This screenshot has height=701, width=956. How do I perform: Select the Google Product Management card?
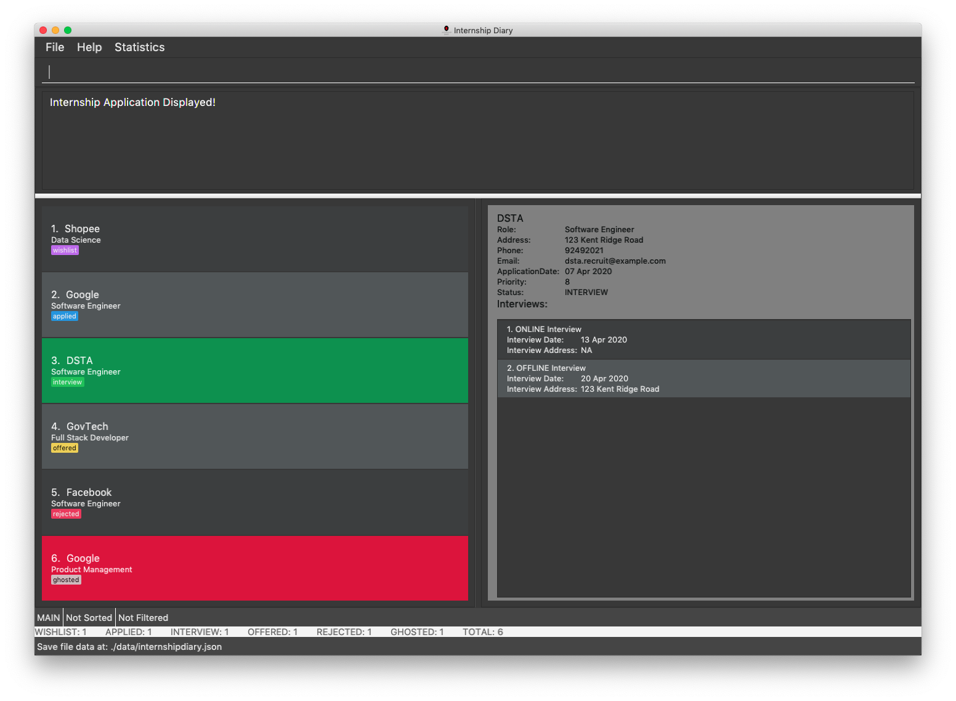tap(255, 568)
